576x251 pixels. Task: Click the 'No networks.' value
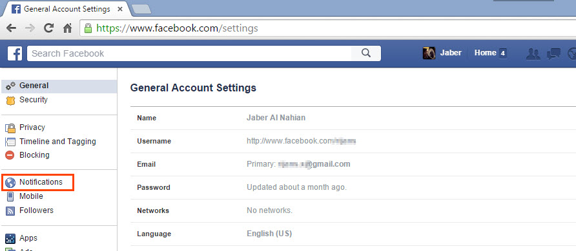point(269,210)
